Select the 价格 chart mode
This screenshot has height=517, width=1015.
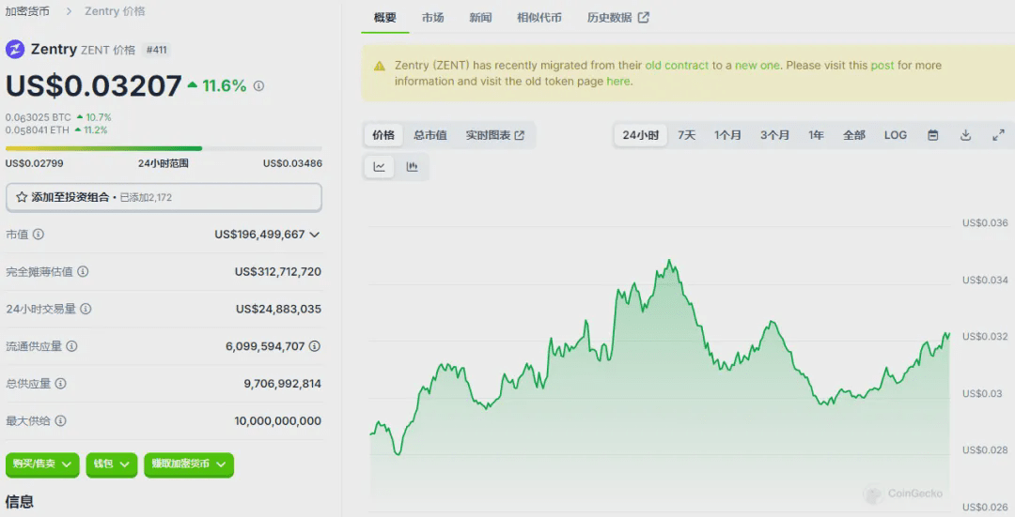click(383, 135)
